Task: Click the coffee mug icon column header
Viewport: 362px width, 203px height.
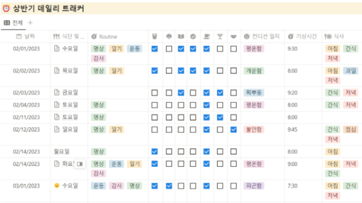Action: (207, 37)
